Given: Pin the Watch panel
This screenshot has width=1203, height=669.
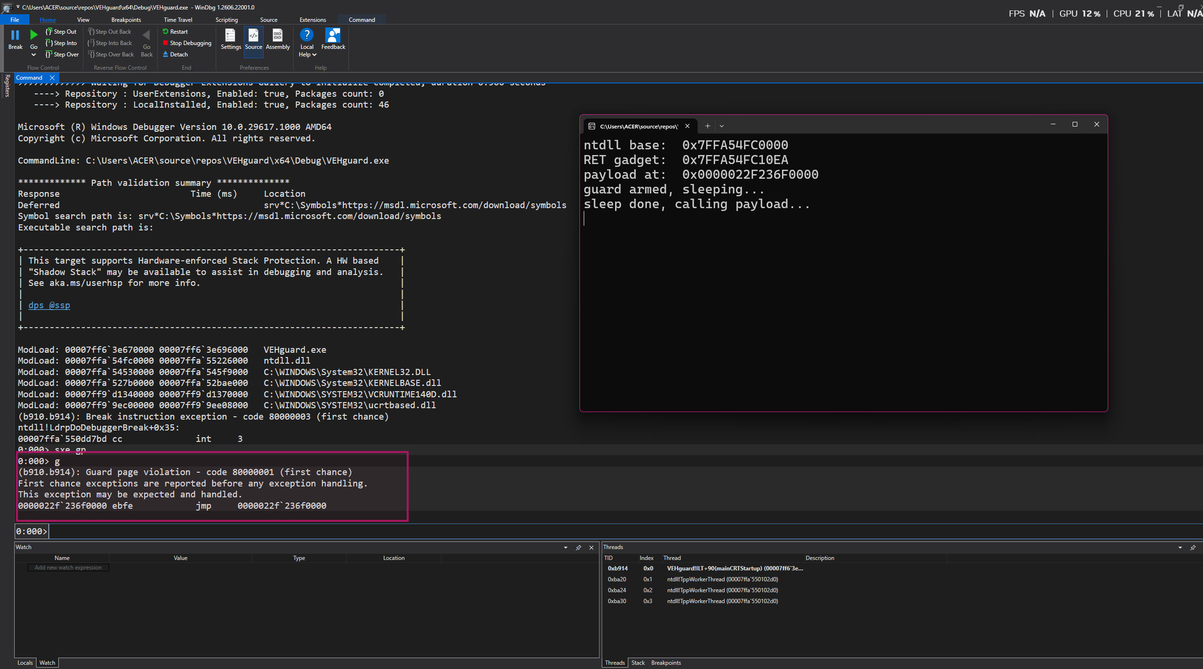Looking at the screenshot, I should 579,547.
